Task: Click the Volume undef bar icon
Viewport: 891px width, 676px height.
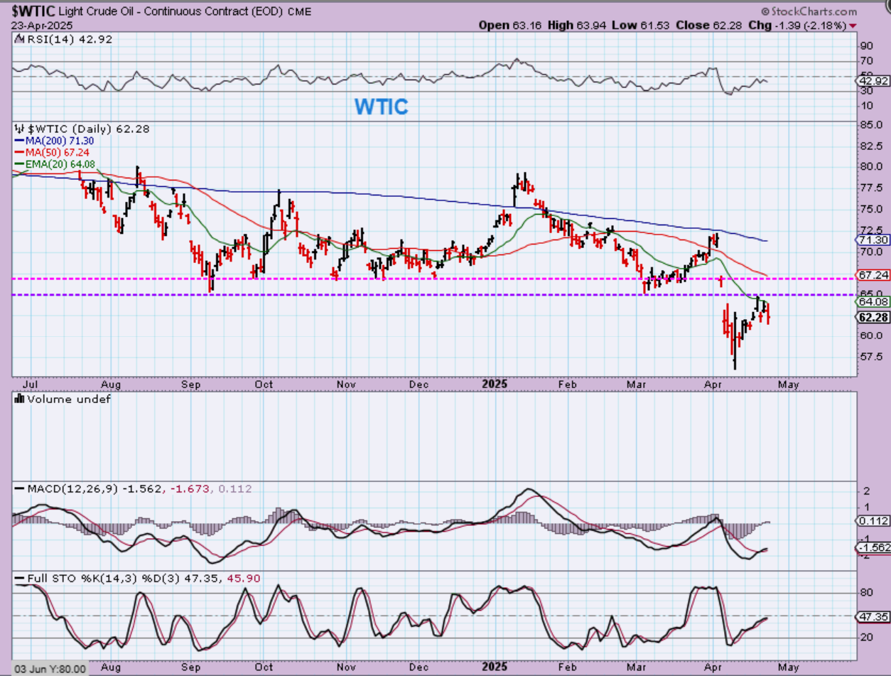Action: pos(18,399)
